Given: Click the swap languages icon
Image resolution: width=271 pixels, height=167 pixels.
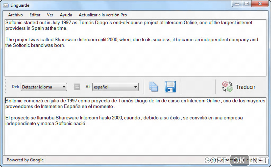Looking at the screenshot, I should click(77, 87).
